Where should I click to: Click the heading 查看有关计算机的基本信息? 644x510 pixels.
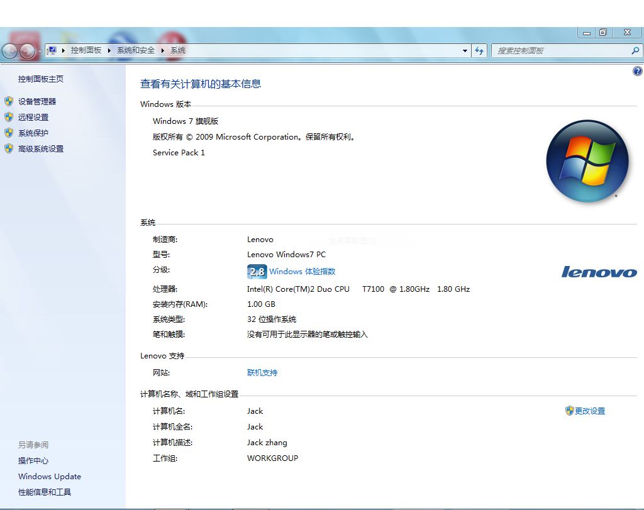click(201, 84)
